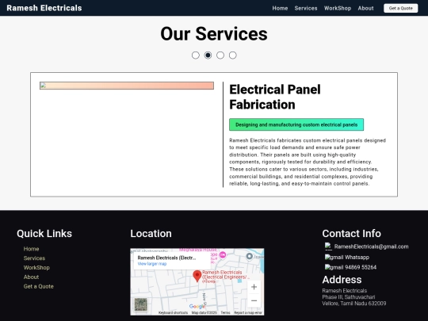The height and width of the screenshot is (321, 428).
Task: Select the first service radio button
Action: pyautogui.click(x=196, y=55)
